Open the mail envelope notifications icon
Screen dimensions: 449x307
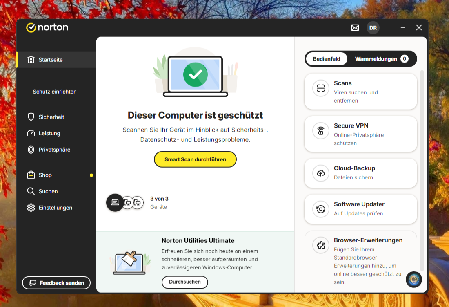pyautogui.click(x=355, y=28)
